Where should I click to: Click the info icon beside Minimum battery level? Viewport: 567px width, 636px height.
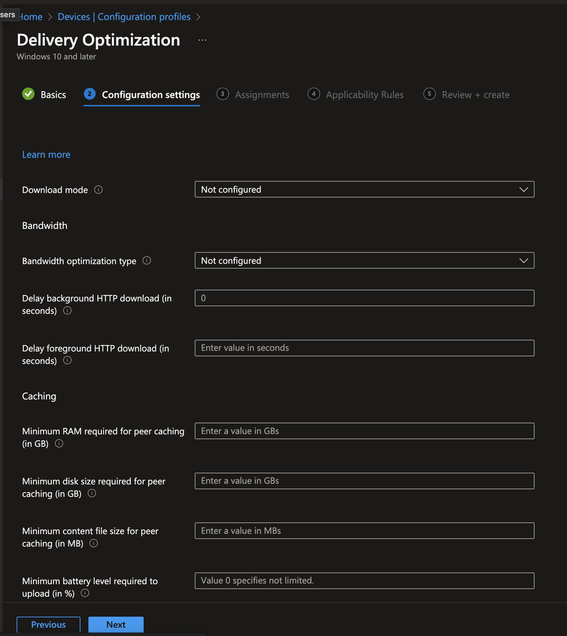[85, 593]
